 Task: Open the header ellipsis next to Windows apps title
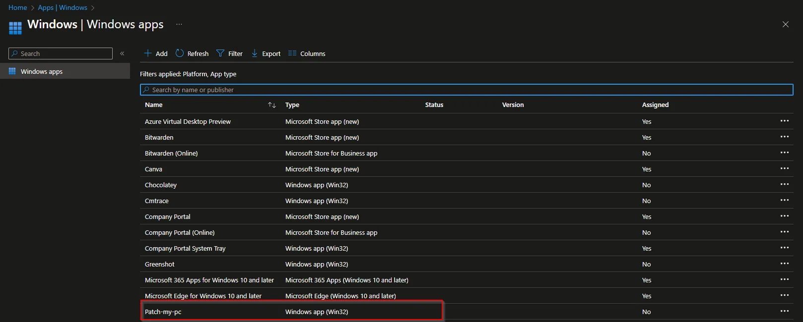pos(179,24)
